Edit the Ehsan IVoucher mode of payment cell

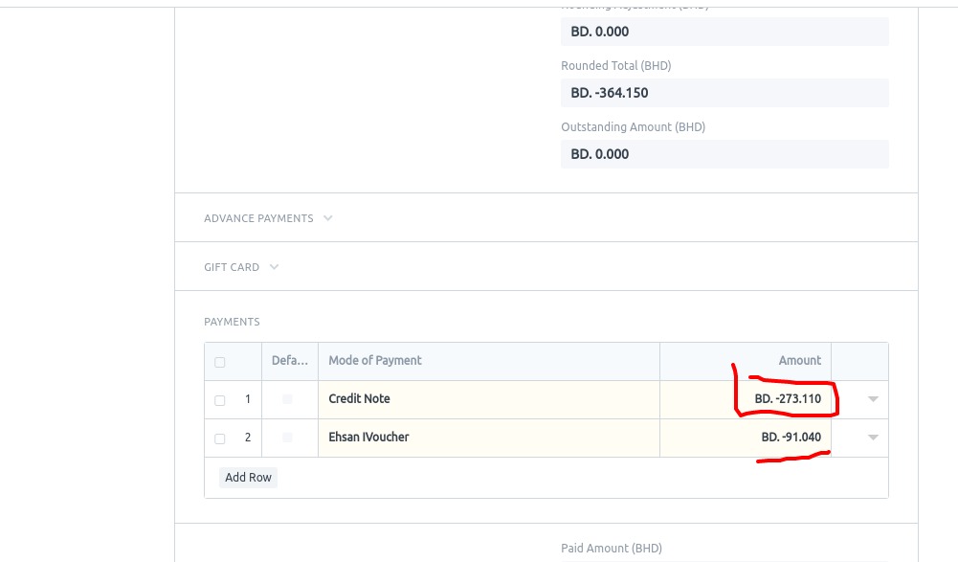pyautogui.click(x=402, y=438)
